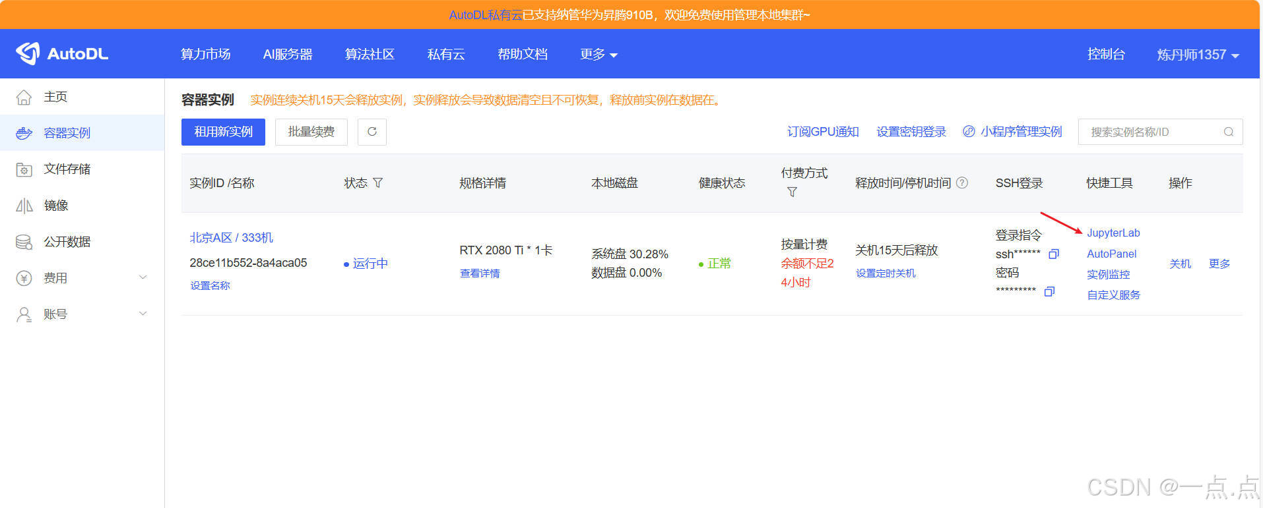Click 查看详情 under RTX 2080 Ti
The height and width of the screenshot is (508, 1263).
[480, 273]
